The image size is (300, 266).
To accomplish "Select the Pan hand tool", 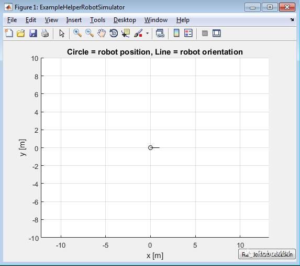I will point(102,33).
